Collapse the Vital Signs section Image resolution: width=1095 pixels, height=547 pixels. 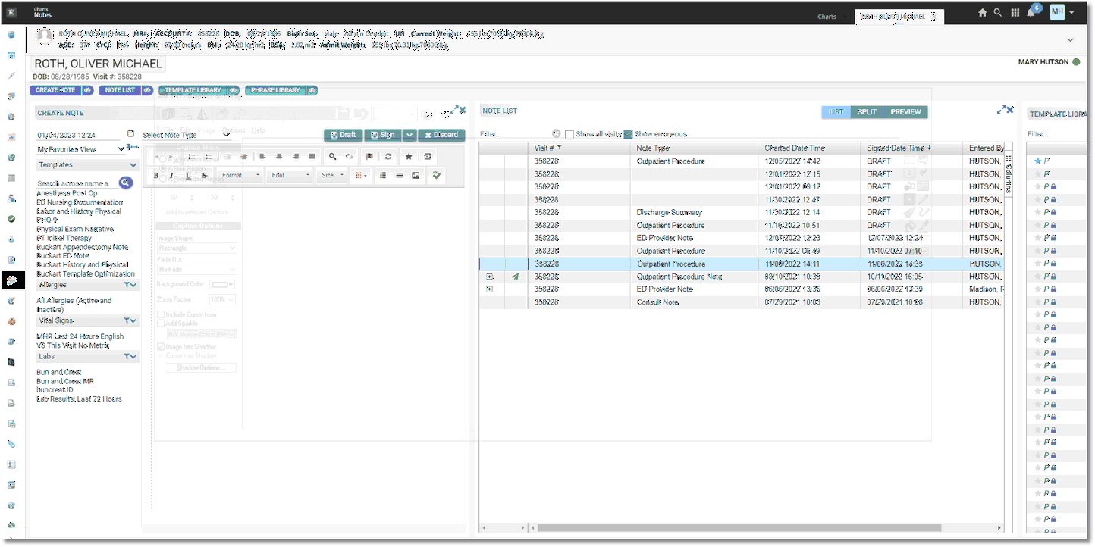point(133,320)
